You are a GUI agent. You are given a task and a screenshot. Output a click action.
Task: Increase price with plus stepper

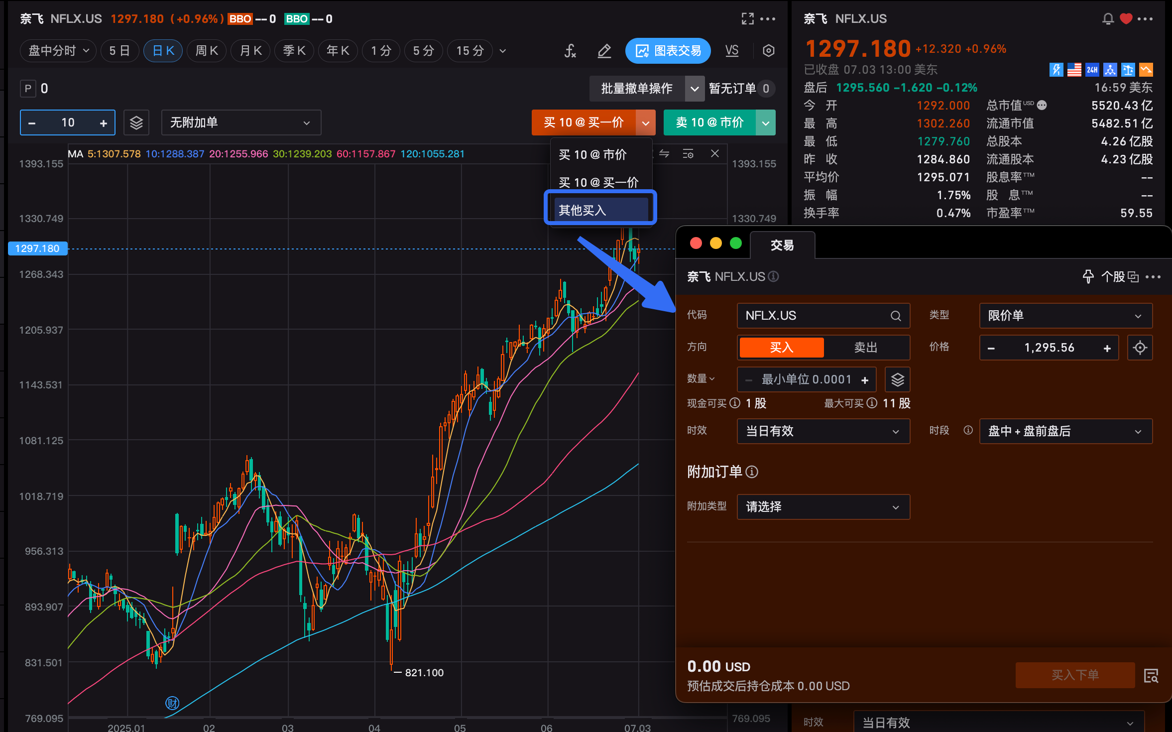tap(1107, 348)
